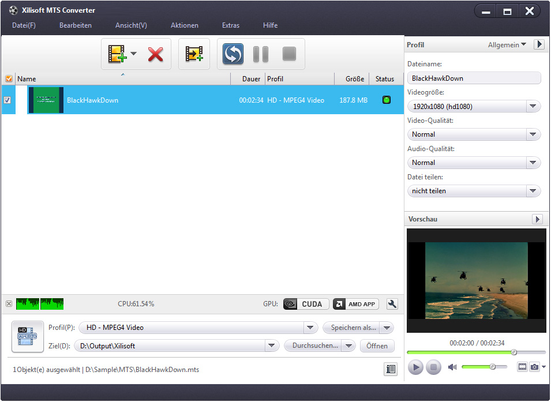Click the Status column header
551x402 pixels.
click(385, 78)
